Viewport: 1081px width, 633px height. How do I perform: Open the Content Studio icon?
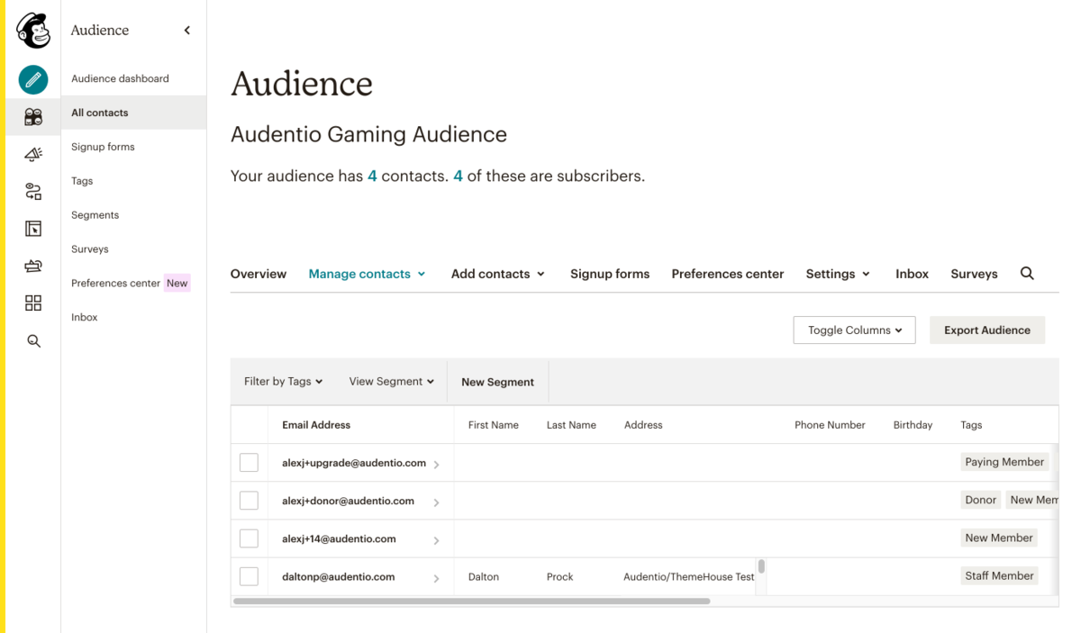tap(33, 266)
